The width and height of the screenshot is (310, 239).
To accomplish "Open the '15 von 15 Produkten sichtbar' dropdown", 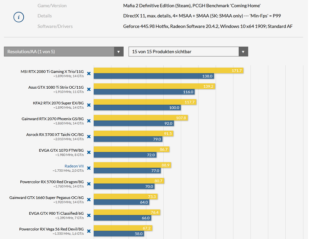I will tap(188, 52).
